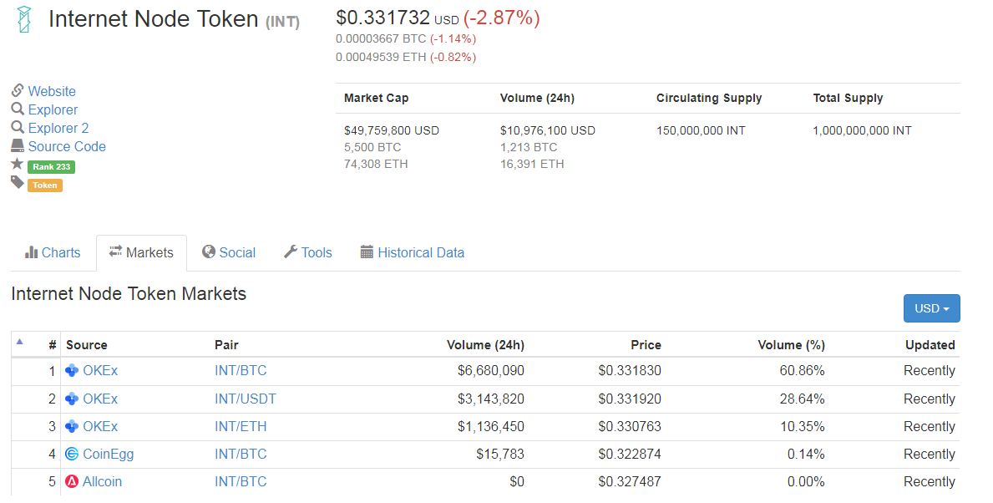Open the CoinEgg exchange link
This screenshot has height=503, width=993.
pyautogui.click(x=108, y=455)
